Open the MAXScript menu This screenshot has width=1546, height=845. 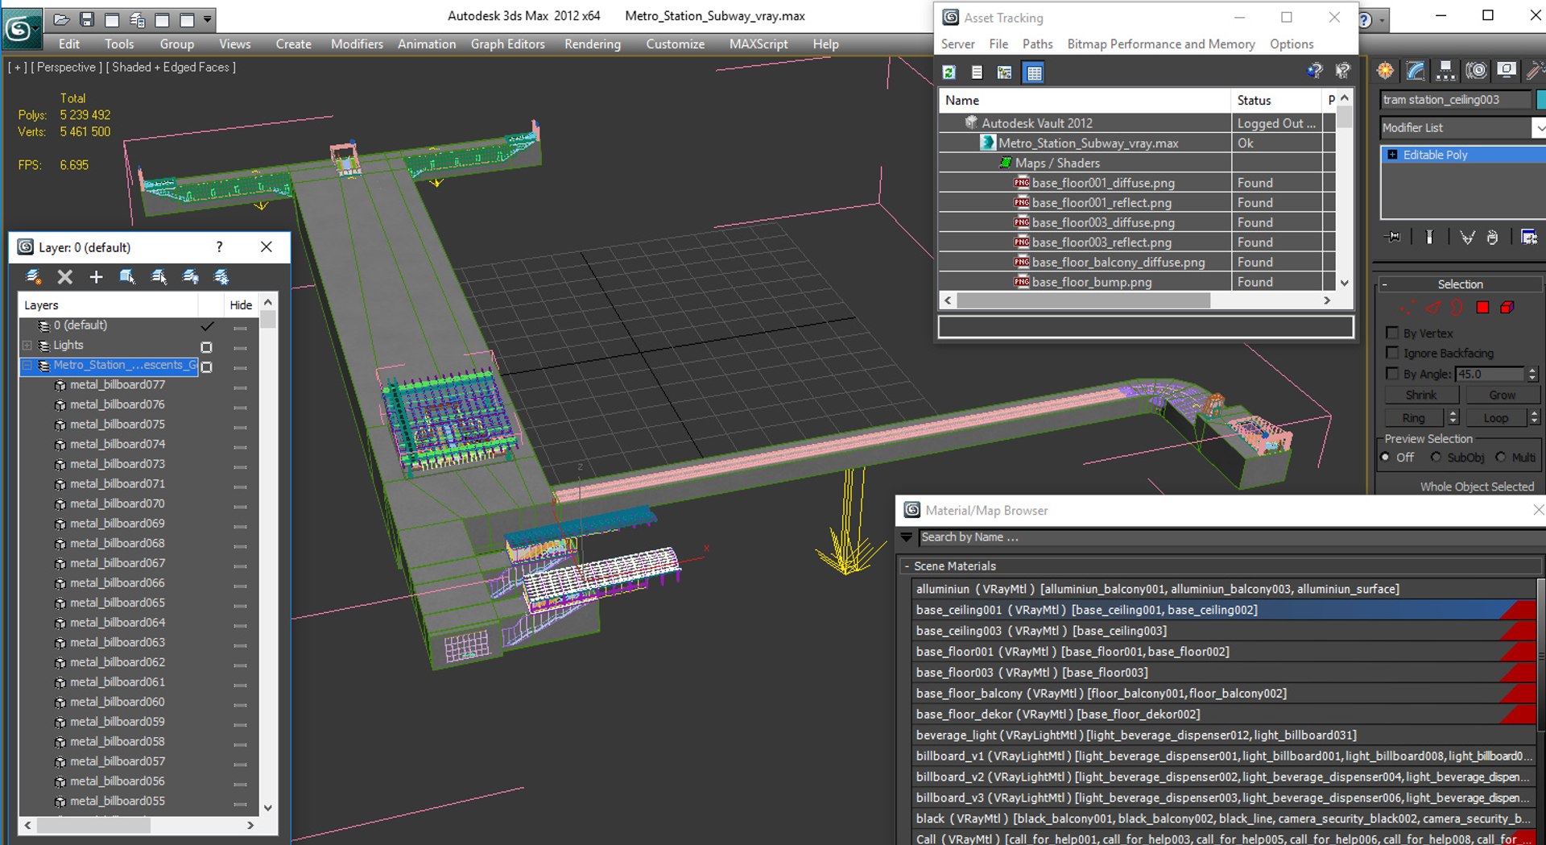[759, 44]
